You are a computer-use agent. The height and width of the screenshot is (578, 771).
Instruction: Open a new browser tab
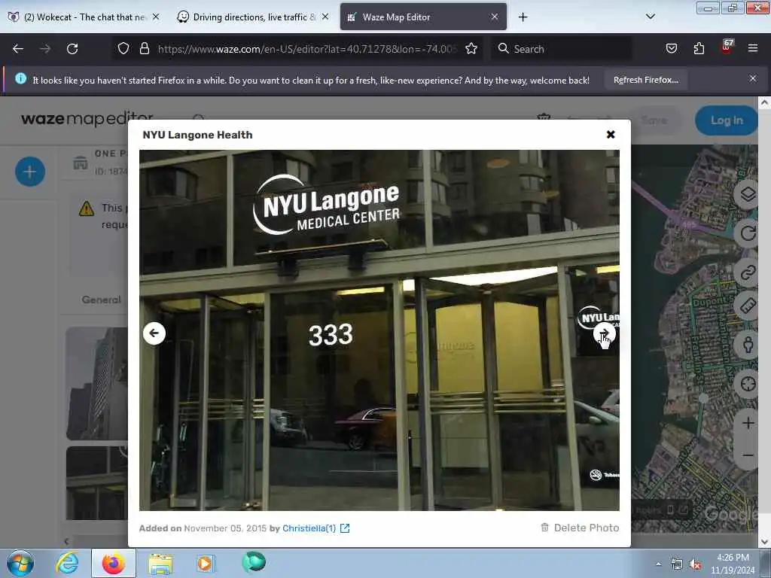point(523,17)
